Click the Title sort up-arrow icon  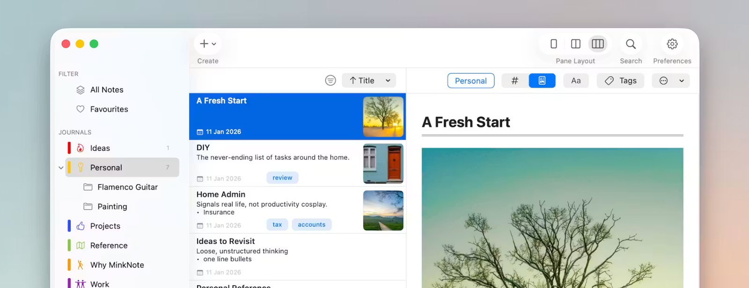pyautogui.click(x=353, y=80)
